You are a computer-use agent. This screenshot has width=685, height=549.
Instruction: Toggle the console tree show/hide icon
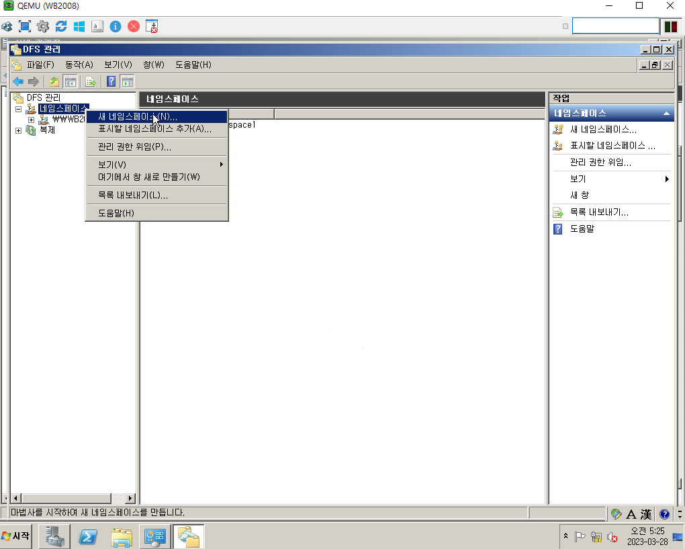coord(70,81)
